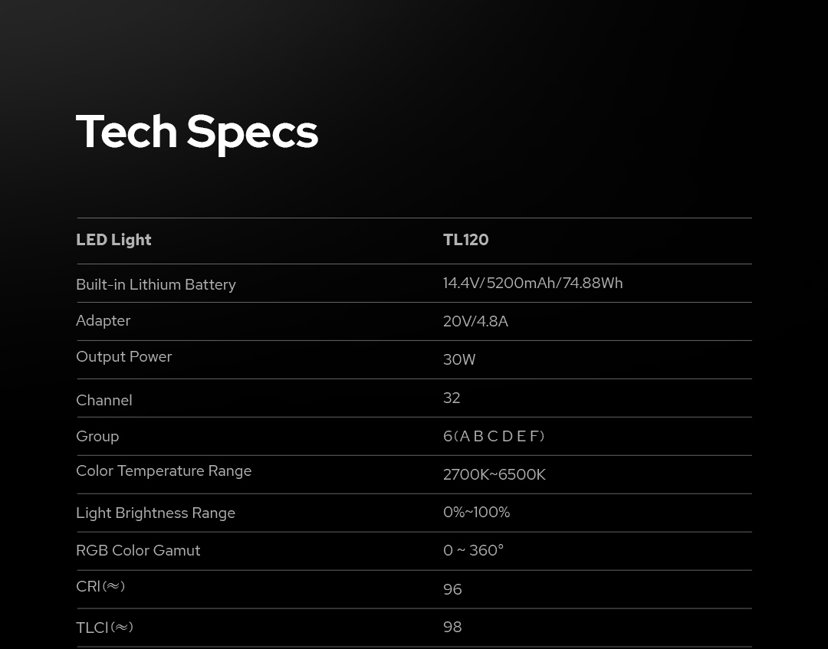
Task: Click the Light Brightness Range label
Action: pyautogui.click(x=156, y=513)
